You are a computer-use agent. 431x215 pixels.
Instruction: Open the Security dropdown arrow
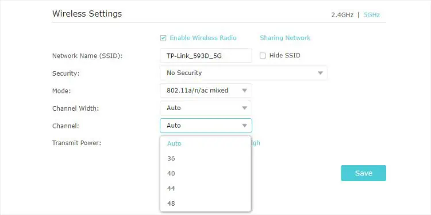click(x=320, y=73)
